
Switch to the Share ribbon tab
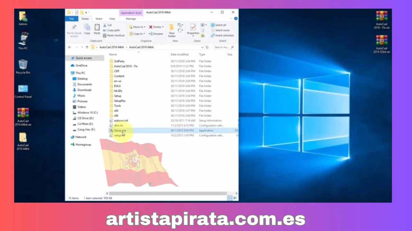coord(99,19)
